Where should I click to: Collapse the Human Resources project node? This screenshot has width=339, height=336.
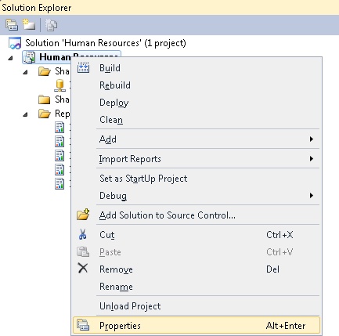pyautogui.click(x=11, y=58)
